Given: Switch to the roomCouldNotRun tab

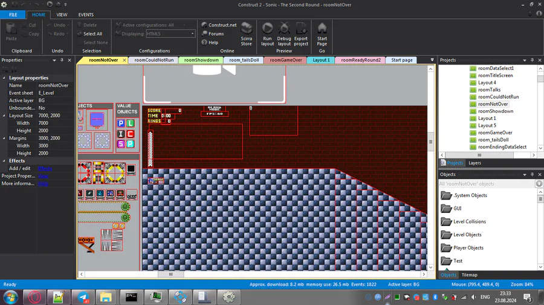Looking at the screenshot, I should (x=154, y=60).
